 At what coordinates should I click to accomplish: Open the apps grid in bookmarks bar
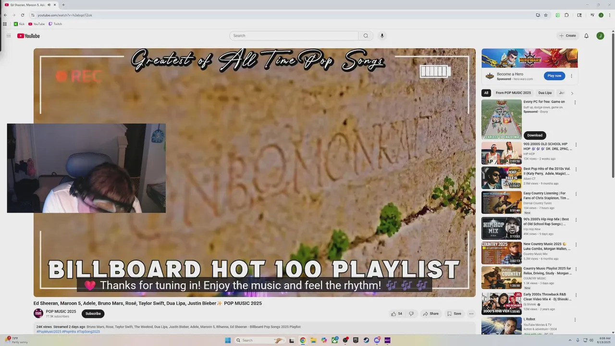point(5,24)
